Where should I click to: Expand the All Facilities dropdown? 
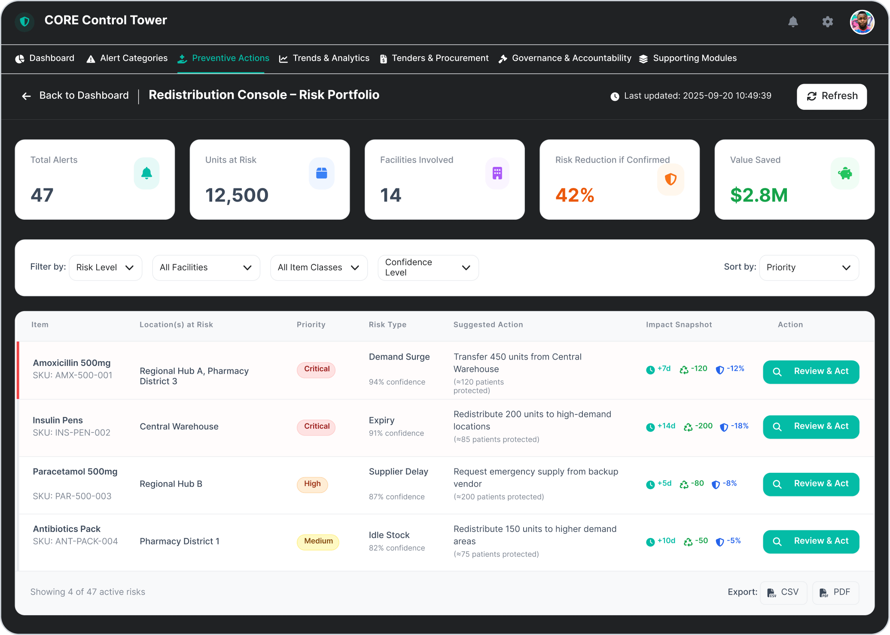coord(206,267)
